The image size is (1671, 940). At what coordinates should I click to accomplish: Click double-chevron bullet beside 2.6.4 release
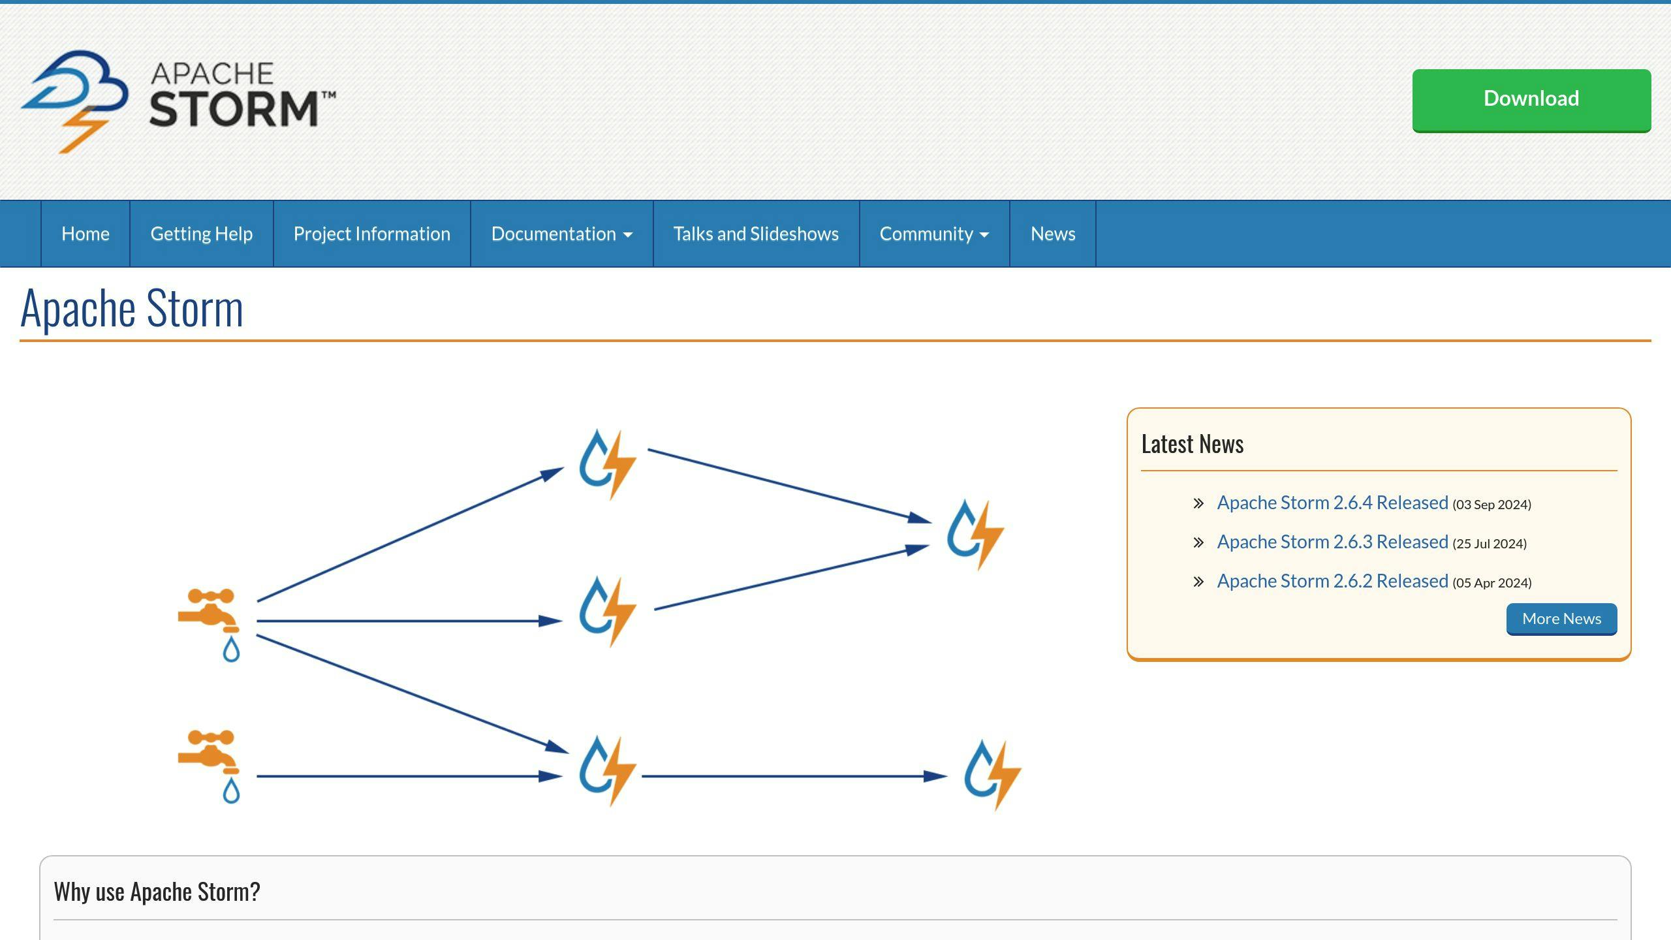pos(1198,503)
